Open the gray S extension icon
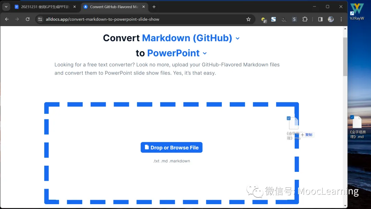Image resolution: width=371 pixels, height=209 pixels. click(x=294, y=19)
